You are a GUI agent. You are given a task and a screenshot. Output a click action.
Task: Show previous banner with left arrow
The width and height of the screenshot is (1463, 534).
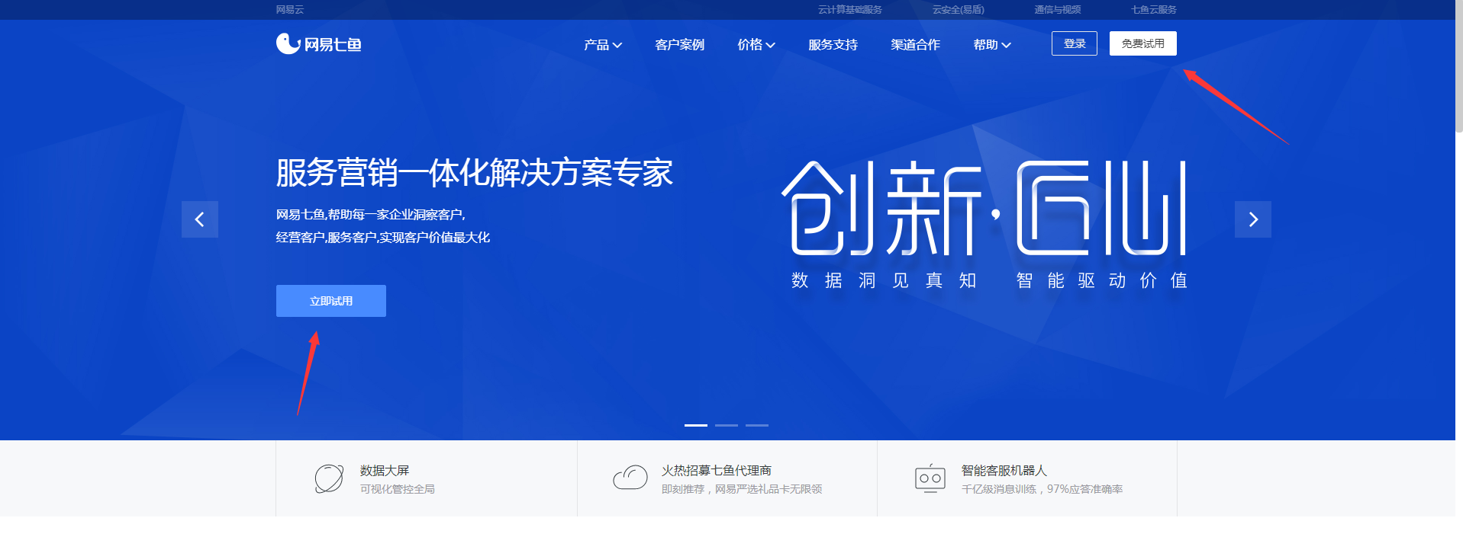click(200, 219)
